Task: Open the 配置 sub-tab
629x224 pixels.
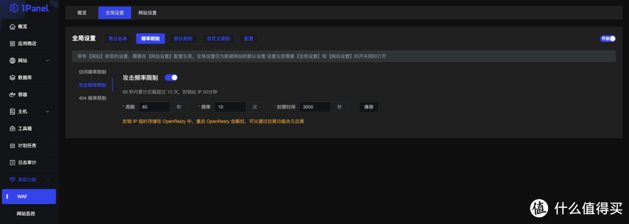Action: [249, 39]
